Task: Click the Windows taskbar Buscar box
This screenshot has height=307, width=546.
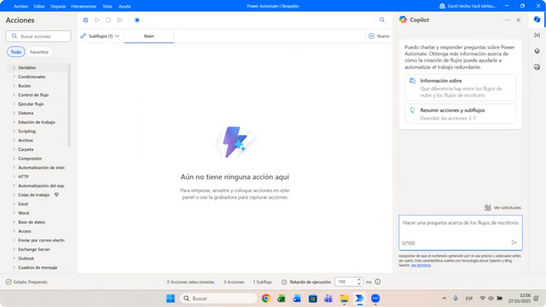Action: [218, 298]
